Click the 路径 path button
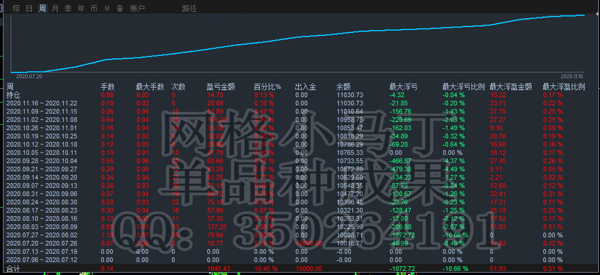Image resolution: width=600 pixels, height=275 pixels. tap(189, 8)
